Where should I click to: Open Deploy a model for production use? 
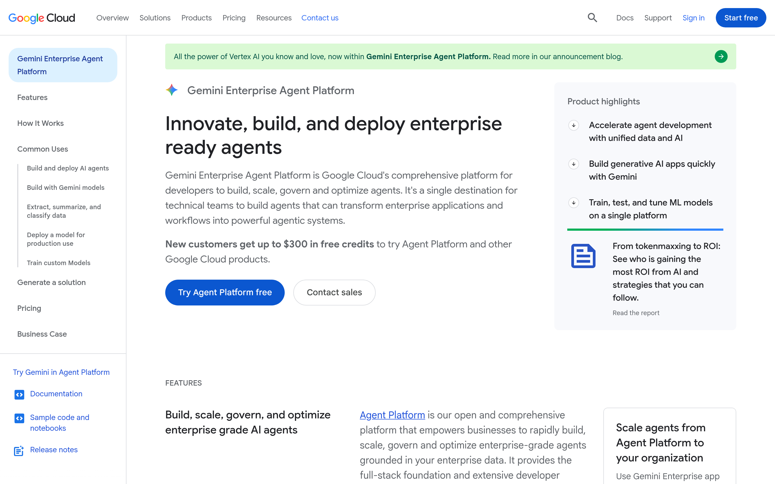coord(56,239)
